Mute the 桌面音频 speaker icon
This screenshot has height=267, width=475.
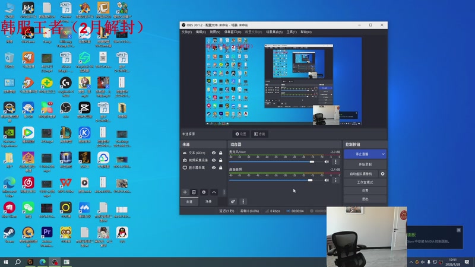[x=327, y=180]
